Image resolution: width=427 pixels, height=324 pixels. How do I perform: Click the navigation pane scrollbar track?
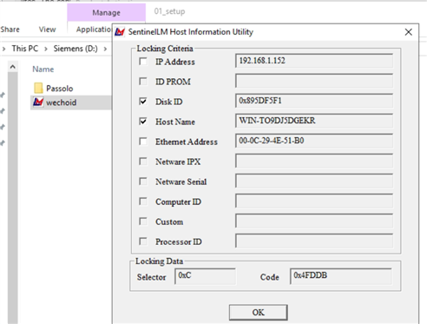tap(13, 197)
